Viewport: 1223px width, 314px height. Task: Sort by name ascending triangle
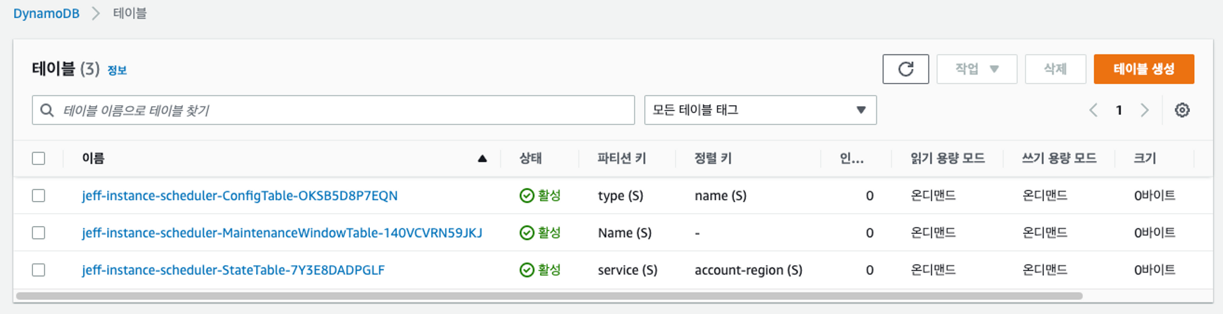(482, 159)
